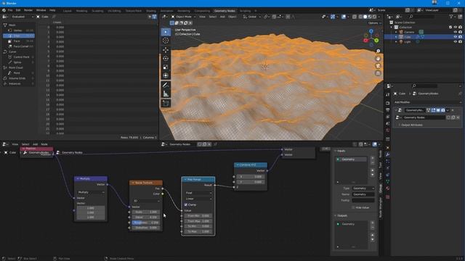The image size is (465, 261).
Task: Select the Add Cube tool in viewport
Action: 166,103
